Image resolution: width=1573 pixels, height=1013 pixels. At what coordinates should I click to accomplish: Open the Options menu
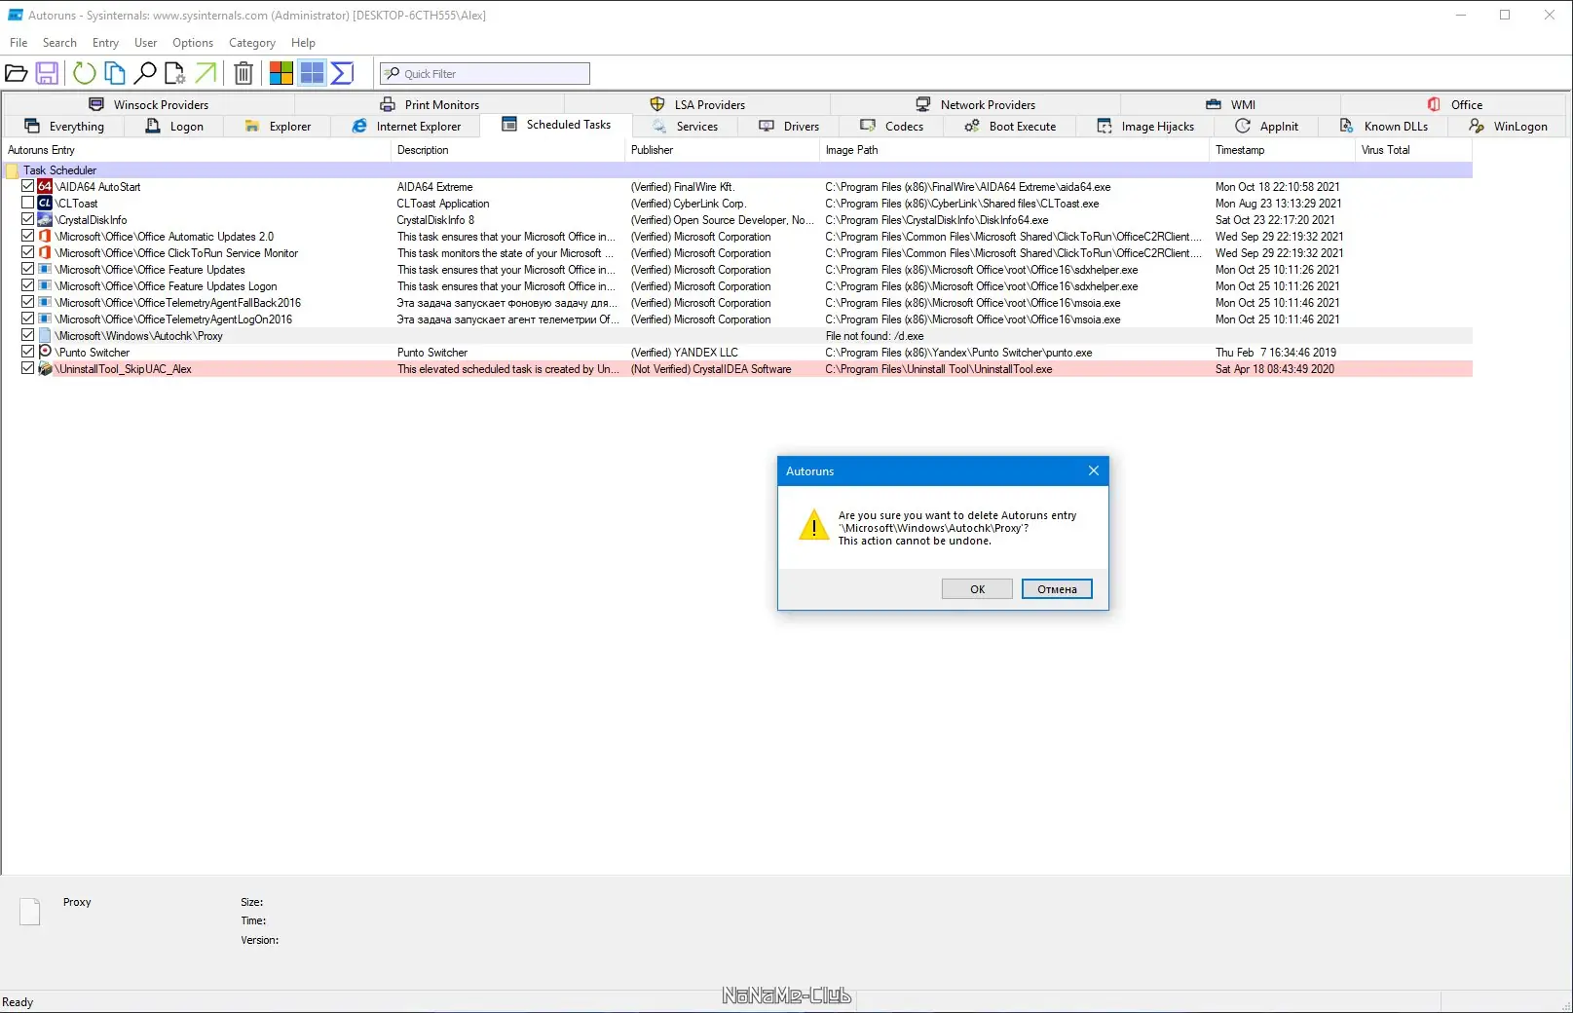[x=193, y=43]
